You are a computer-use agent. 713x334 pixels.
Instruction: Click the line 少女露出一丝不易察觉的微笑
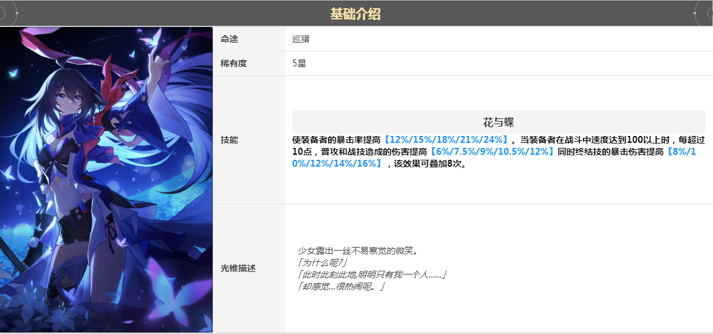pos(358,251)
